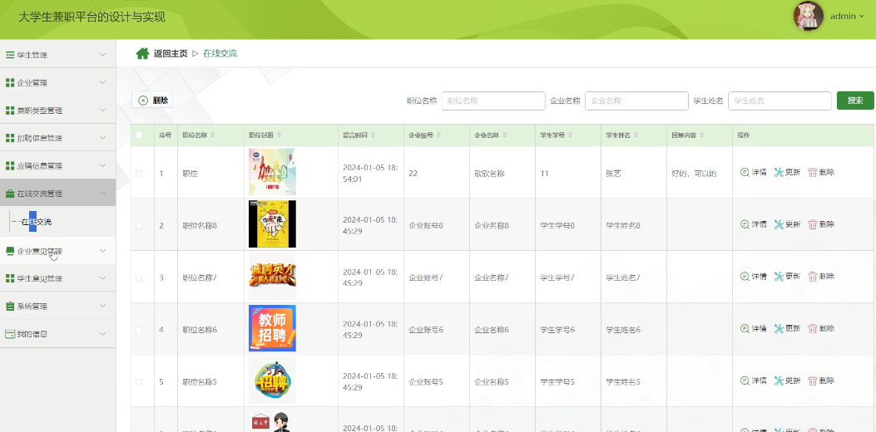Sort by 职位名称 column header
This screenshot has width=876, height=432.
(198, 135)
